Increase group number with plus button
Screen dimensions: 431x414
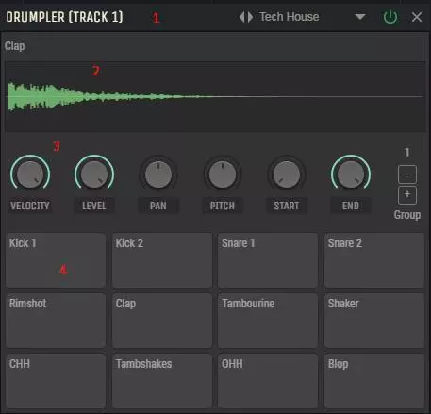[x=407, y=195]
